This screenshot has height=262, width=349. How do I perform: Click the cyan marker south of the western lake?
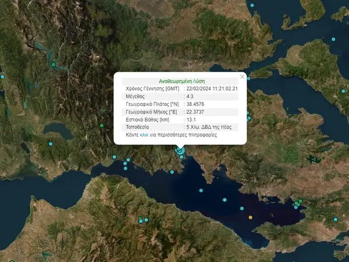51,143
